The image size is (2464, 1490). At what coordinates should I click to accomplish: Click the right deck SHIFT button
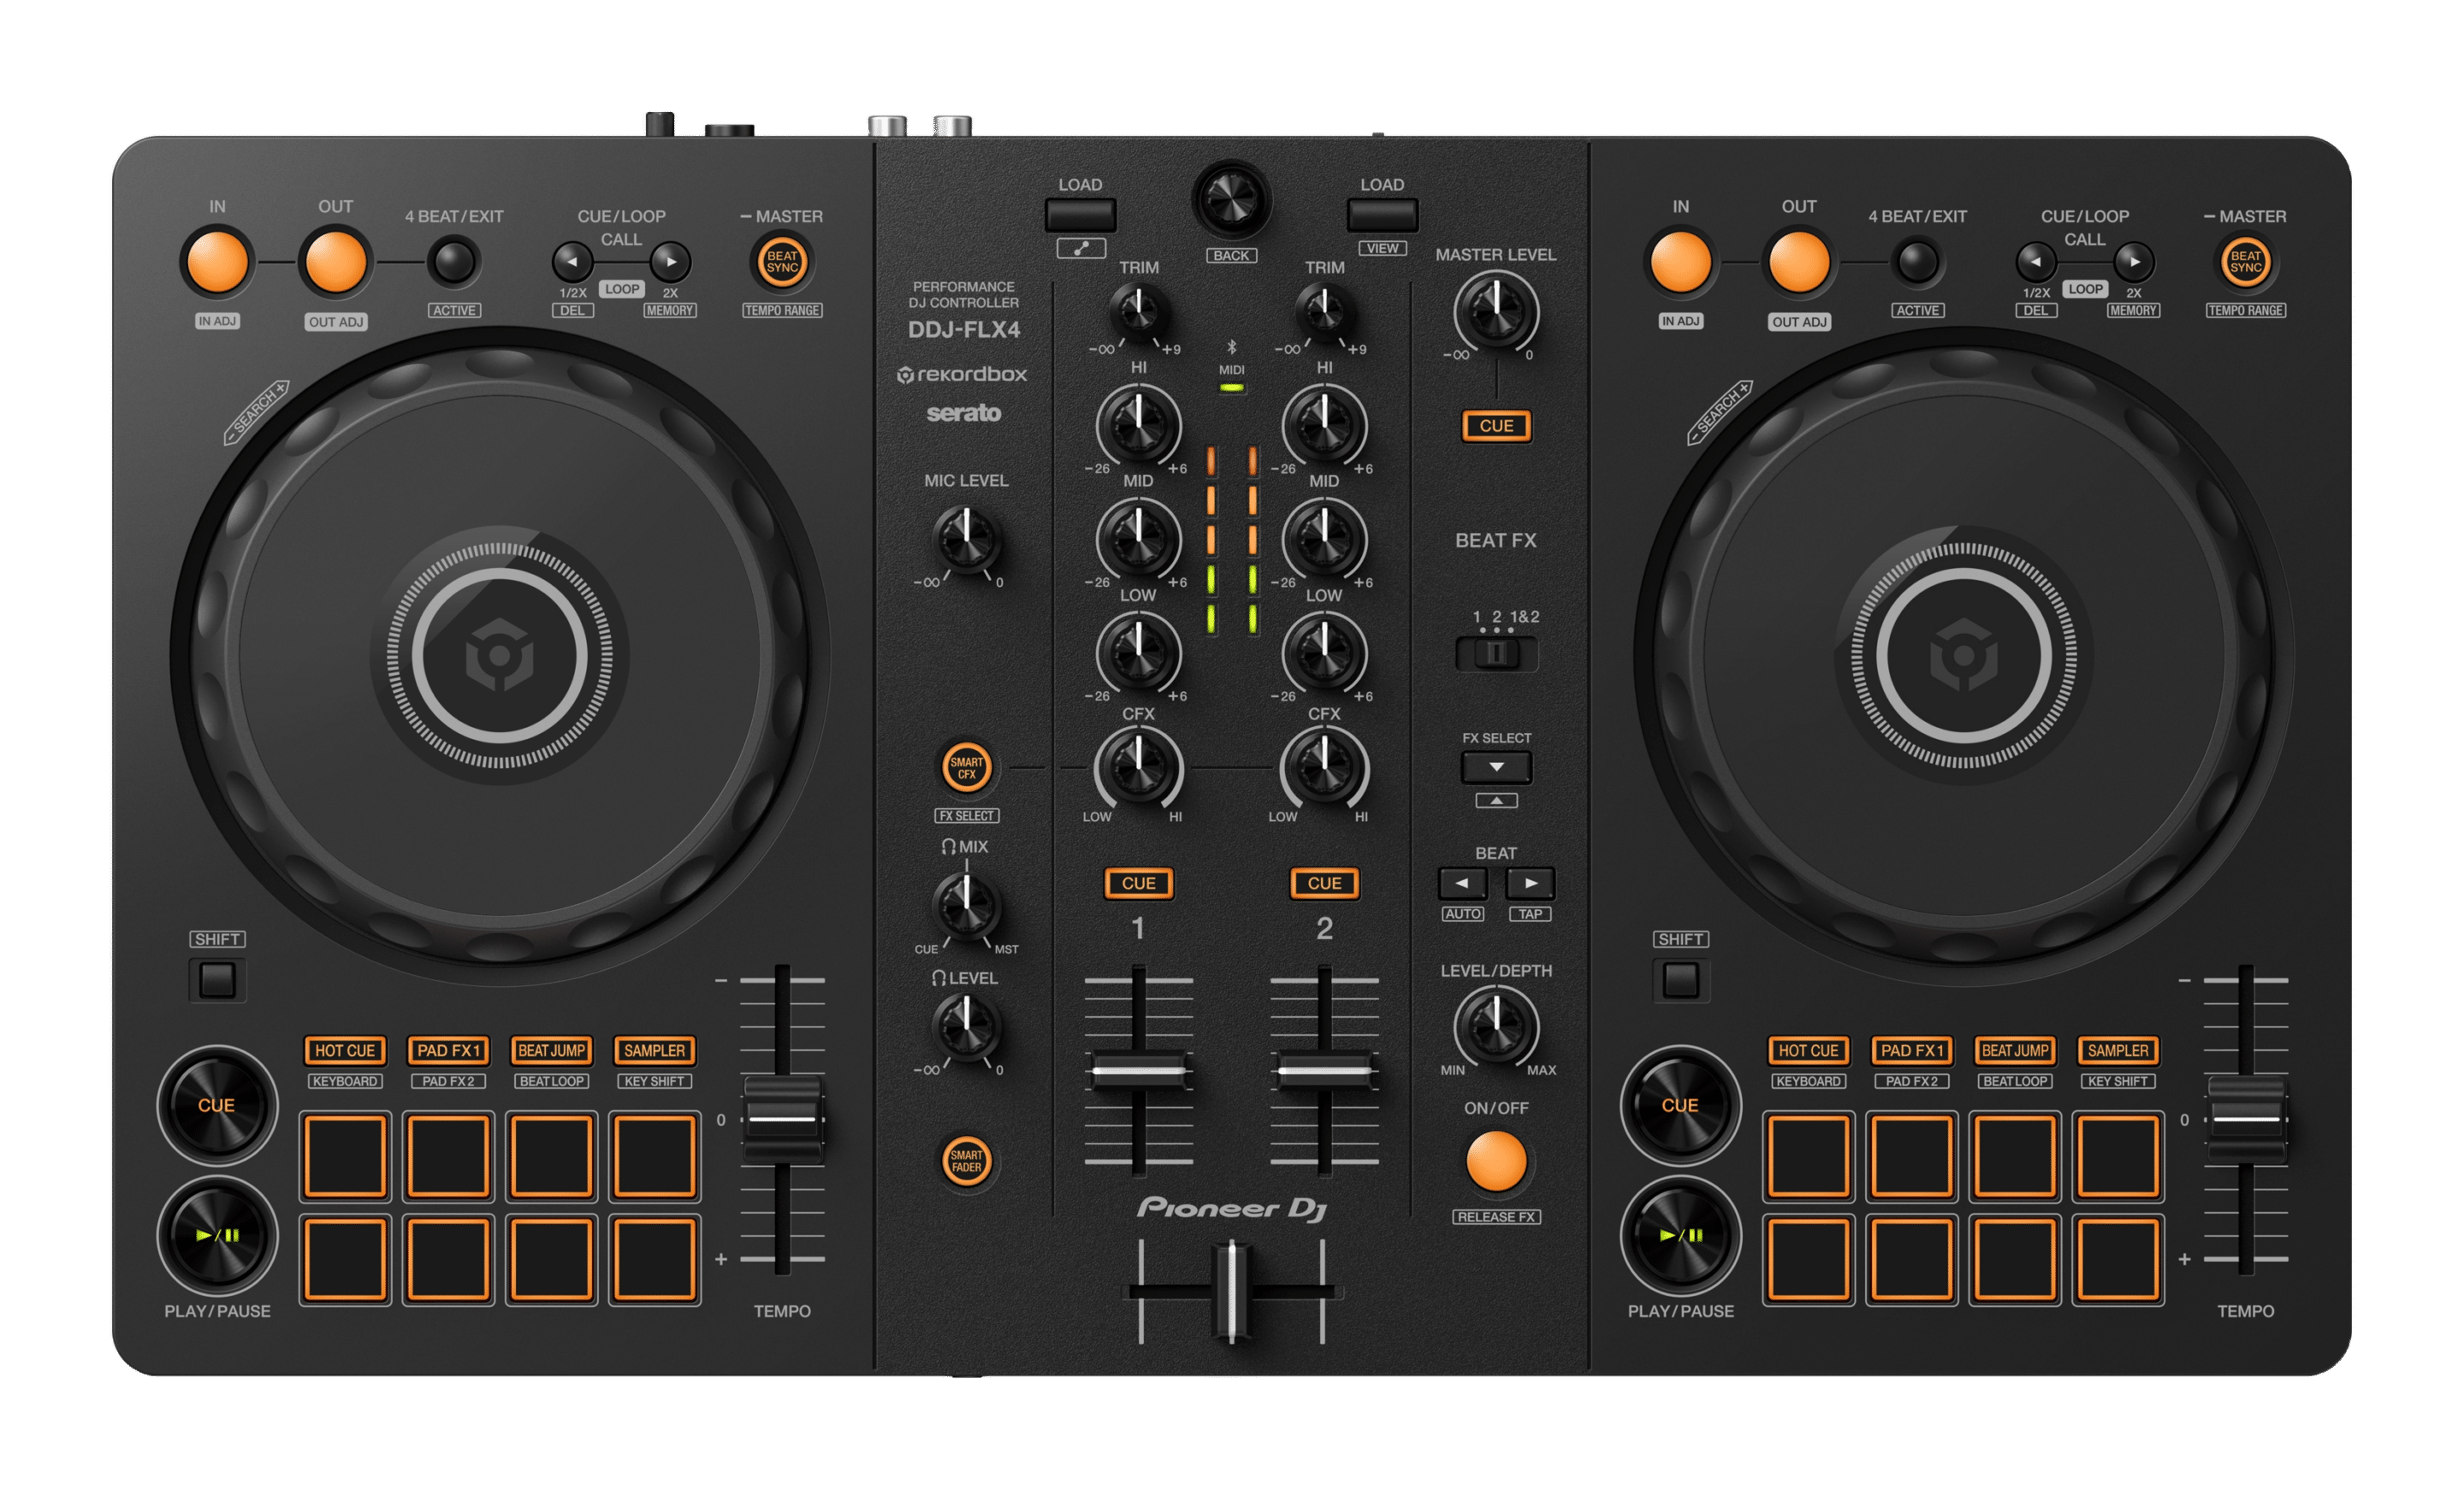[1680, 980]
